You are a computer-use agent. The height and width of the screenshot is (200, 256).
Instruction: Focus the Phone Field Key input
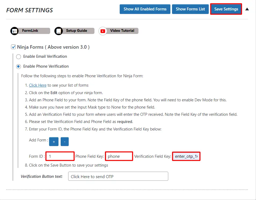(119, 156)
